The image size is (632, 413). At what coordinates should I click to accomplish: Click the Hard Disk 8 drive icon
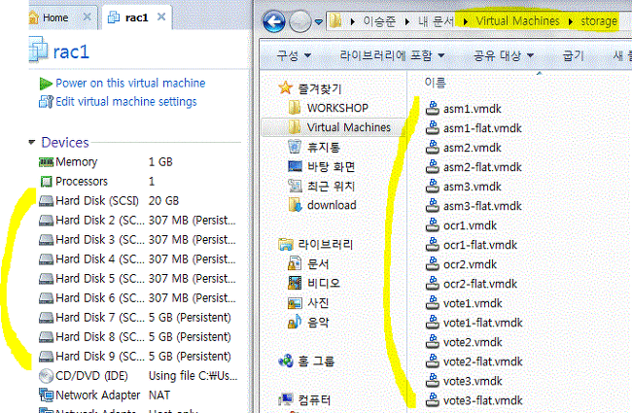pos(46,337)
